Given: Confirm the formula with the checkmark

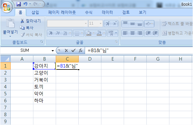Looking at the screenshot, I should (73, 50).
